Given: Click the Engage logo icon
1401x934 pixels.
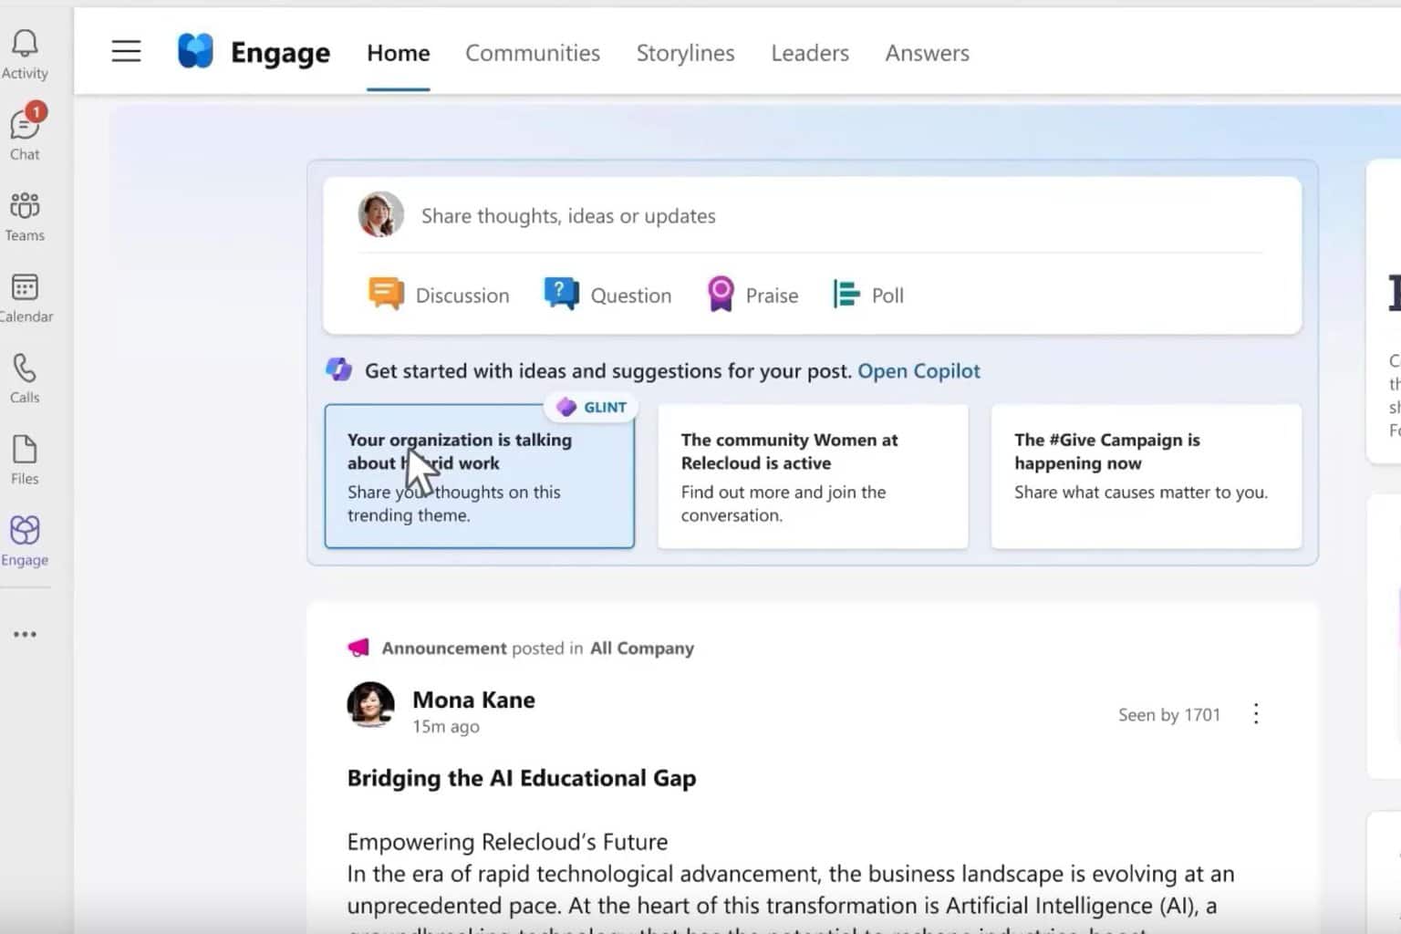Looking at the screenshot, I should [195, 51].
